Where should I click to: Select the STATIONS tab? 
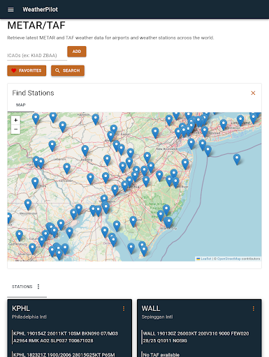coord(22,287)
